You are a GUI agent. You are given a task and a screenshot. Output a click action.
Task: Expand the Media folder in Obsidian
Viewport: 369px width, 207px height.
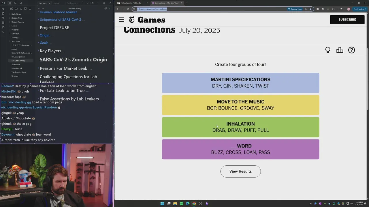10,26
